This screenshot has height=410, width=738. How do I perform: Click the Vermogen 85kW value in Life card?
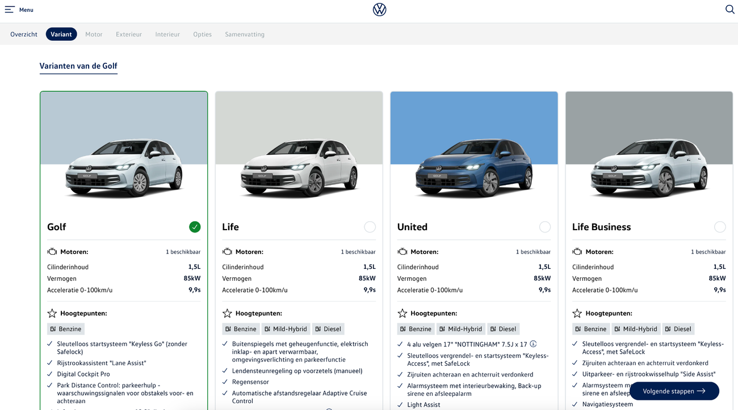tap(367, 278)
